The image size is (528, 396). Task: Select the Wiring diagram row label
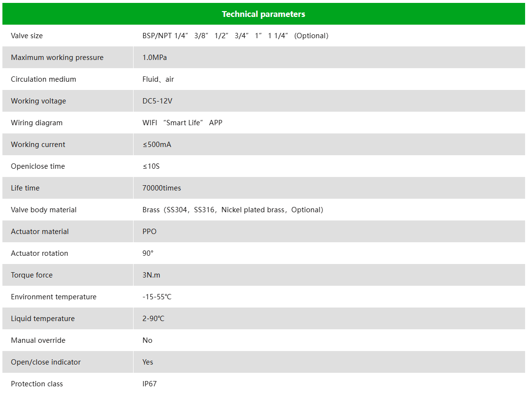(37, 123)
